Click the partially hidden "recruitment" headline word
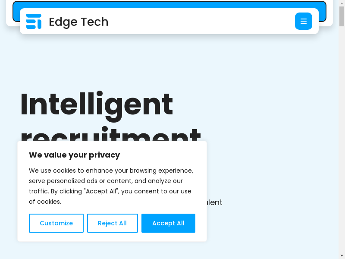 [110, 135]
